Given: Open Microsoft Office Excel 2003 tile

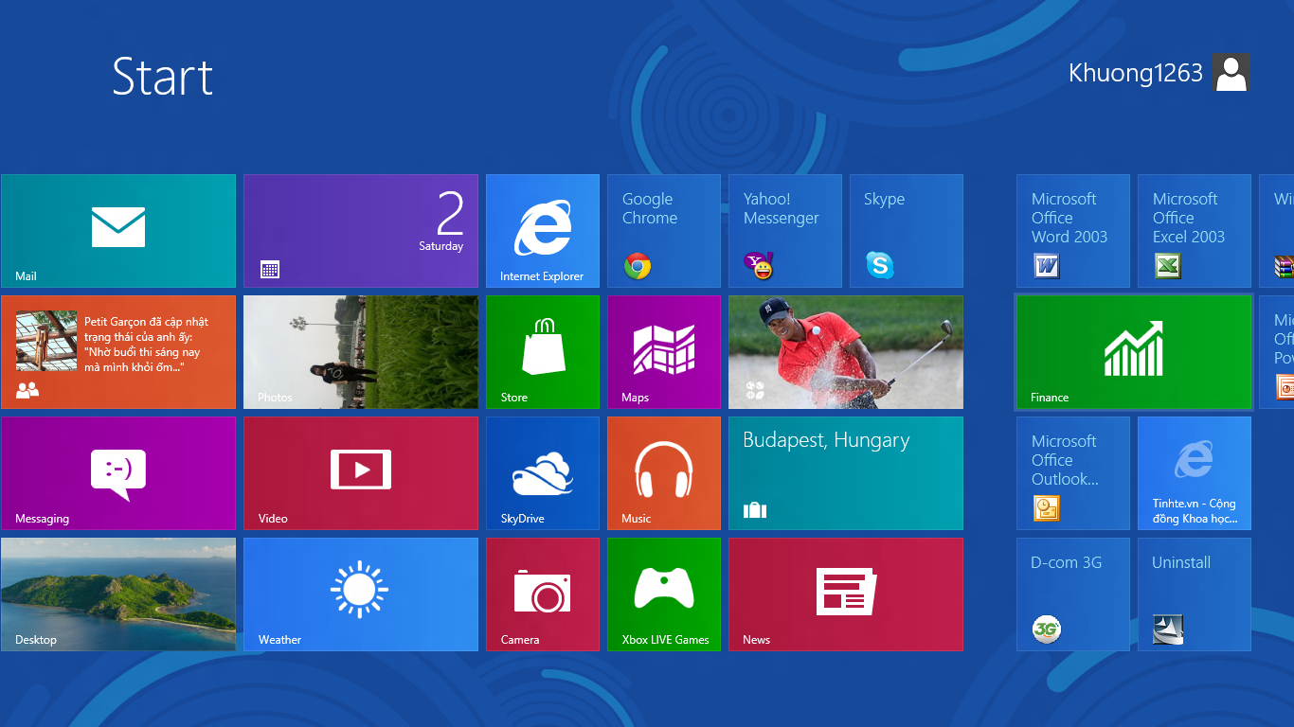Looking at the screenshot, I should (1195, 231).
